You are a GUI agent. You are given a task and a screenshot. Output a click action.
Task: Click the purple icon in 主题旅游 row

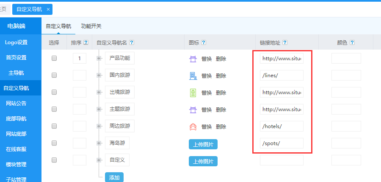[x=193, y=109]
